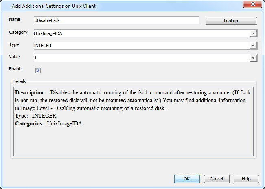This screenshot has height=189, width=265.
Task: Click the Details group heading
Action: click(x=19, y=81)
